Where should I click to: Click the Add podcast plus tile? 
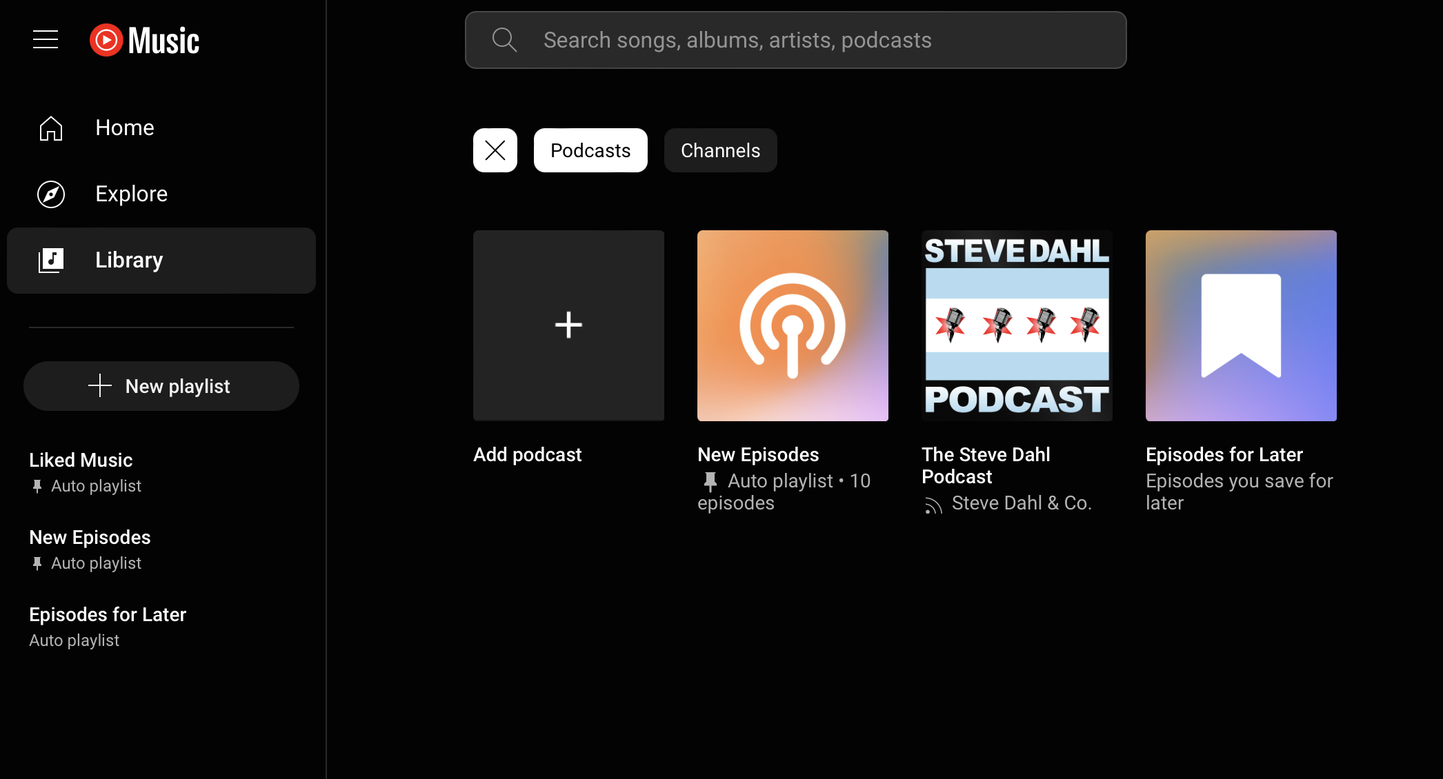568,325
